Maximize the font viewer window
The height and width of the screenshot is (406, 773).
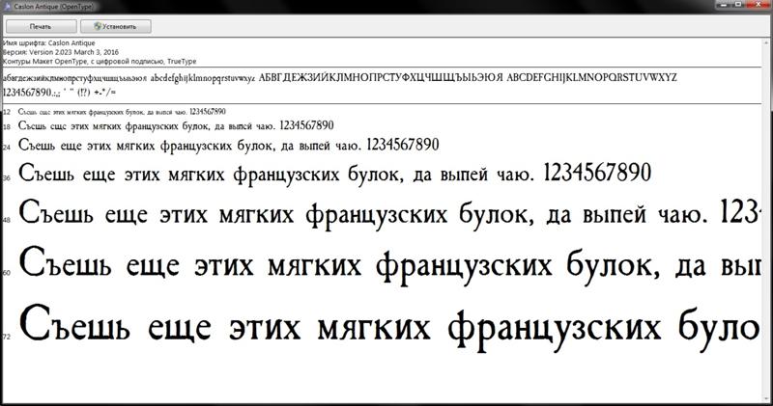(x=738, y=5)
